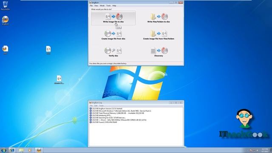Open Windows Explorer from the taskbar
272x153 pixels.
tap(21, 150)
